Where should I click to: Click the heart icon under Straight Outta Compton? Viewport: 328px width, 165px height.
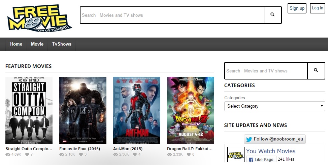point(27,155)
